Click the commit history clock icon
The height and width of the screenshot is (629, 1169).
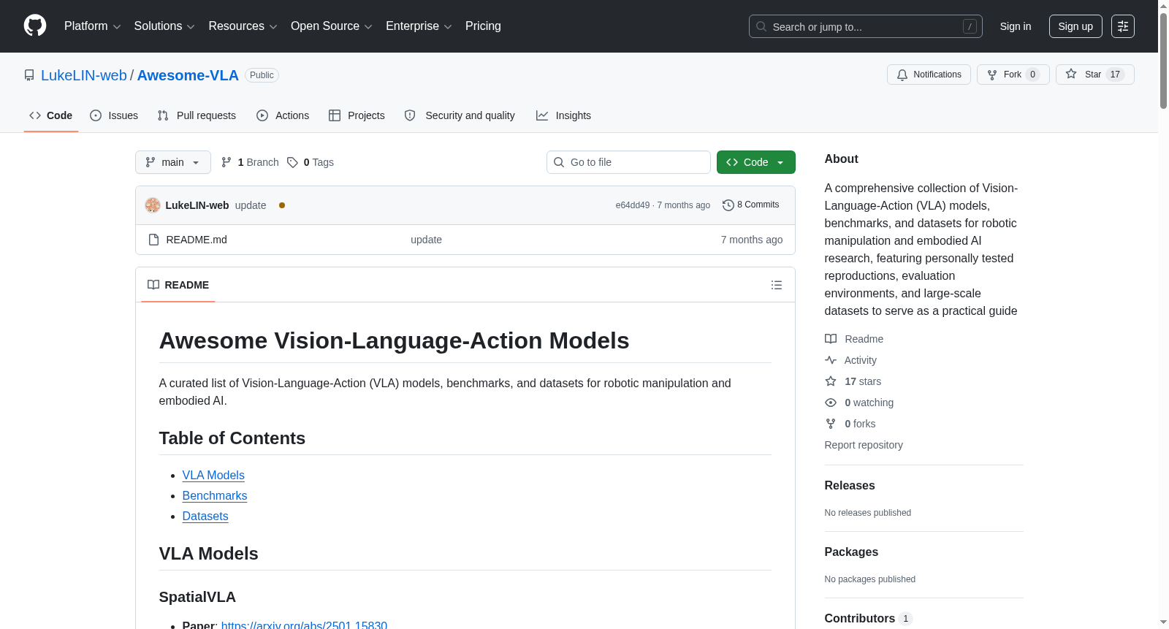tap(728, 205)
